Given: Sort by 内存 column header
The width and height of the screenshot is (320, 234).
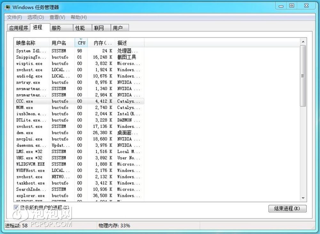Looking at the screenshot, I should coord(101,43).
